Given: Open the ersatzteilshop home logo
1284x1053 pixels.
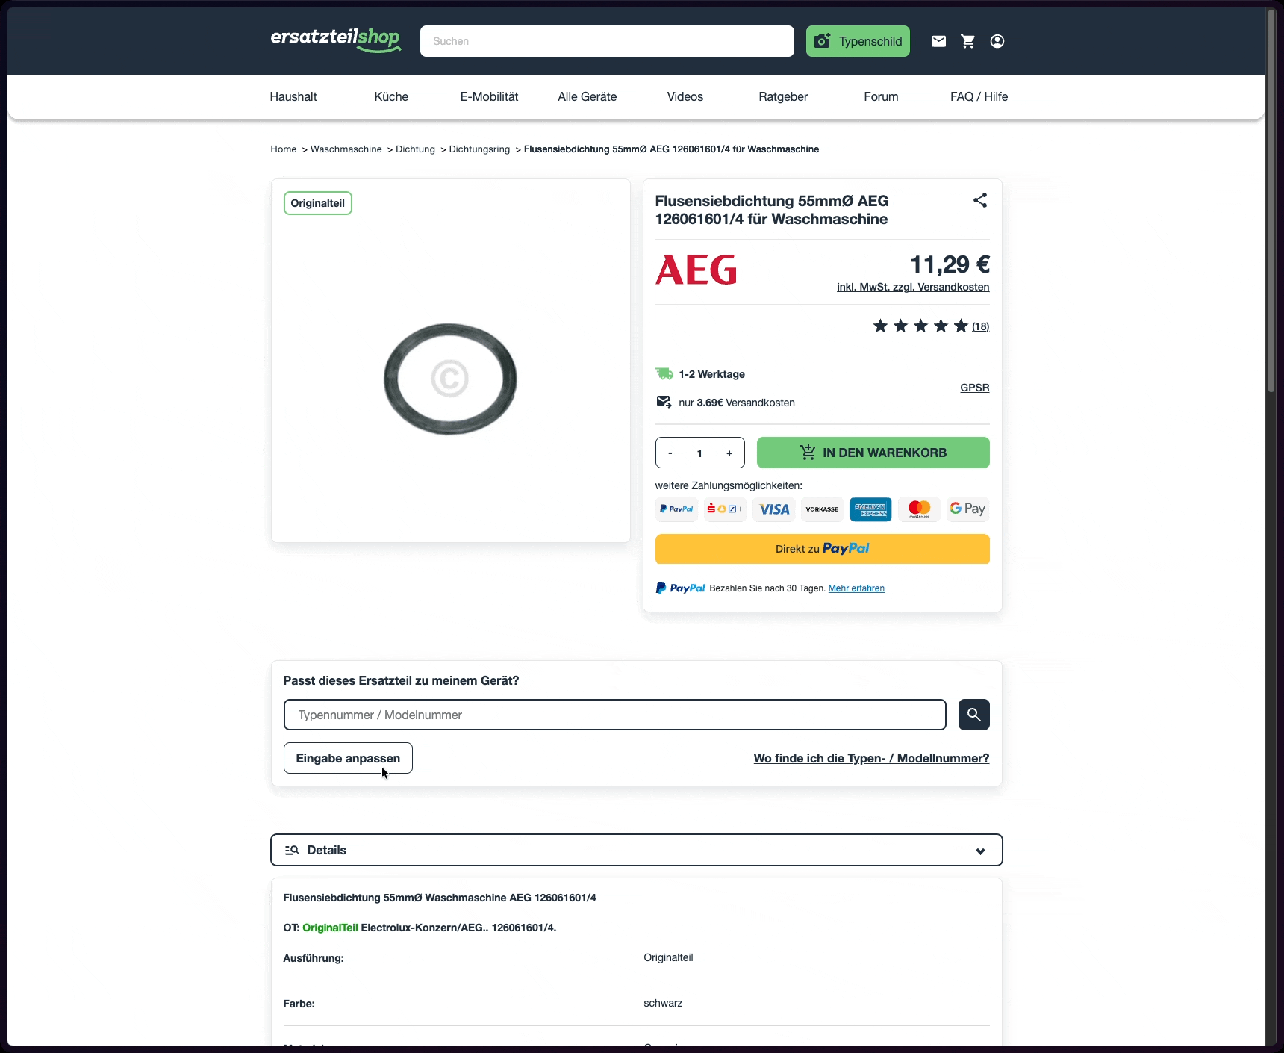Looking at the screenshot, I should pos(336,40).
